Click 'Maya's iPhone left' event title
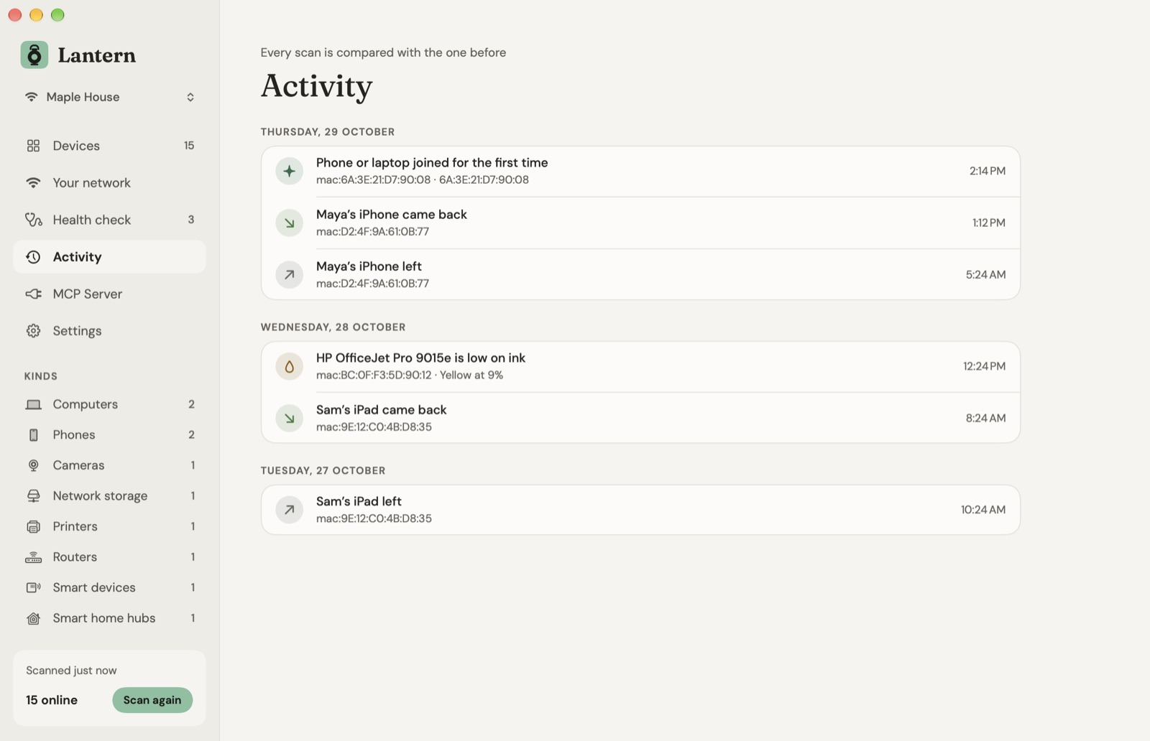 pos(369,266)
